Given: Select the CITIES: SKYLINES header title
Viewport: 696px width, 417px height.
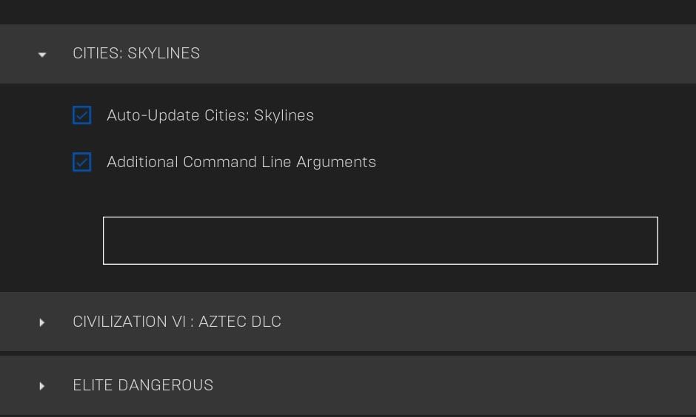Looking at the screenshot, I should pos(136,53).
